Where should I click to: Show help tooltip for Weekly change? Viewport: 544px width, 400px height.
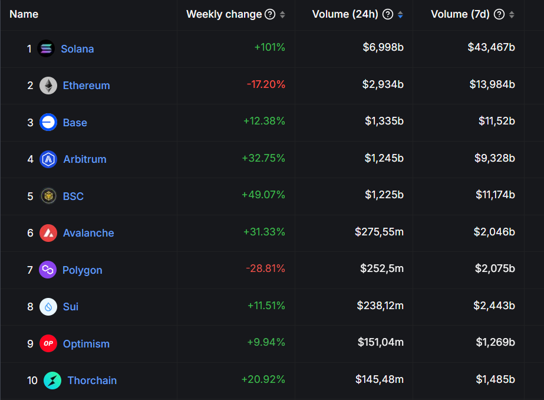coord(270,14)
